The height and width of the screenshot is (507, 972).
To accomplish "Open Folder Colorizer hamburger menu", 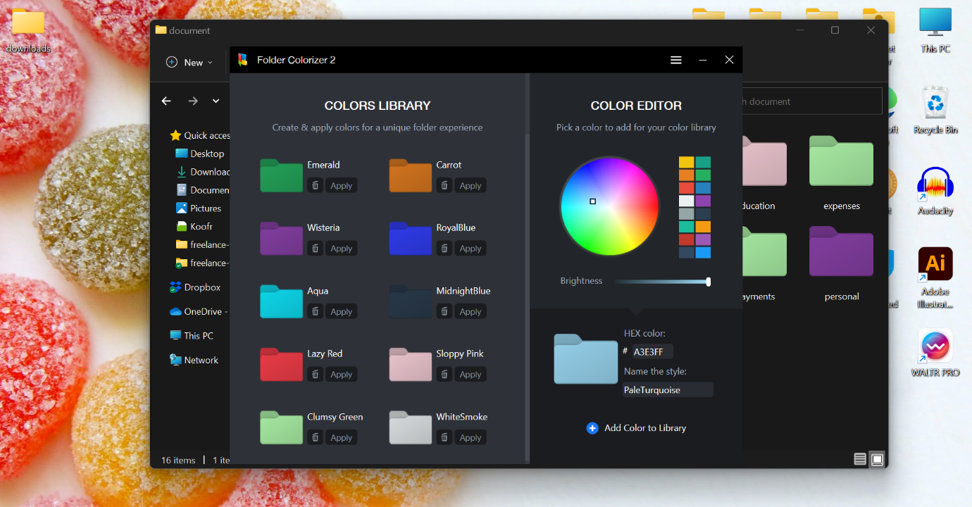I will click(x=676, y=60).
